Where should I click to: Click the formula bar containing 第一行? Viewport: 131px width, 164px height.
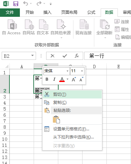(107, 56)
